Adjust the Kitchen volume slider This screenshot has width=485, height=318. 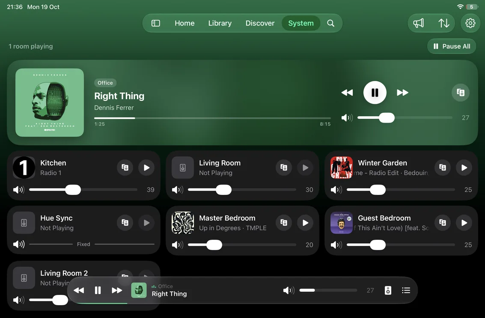click(x=83, y=190)
